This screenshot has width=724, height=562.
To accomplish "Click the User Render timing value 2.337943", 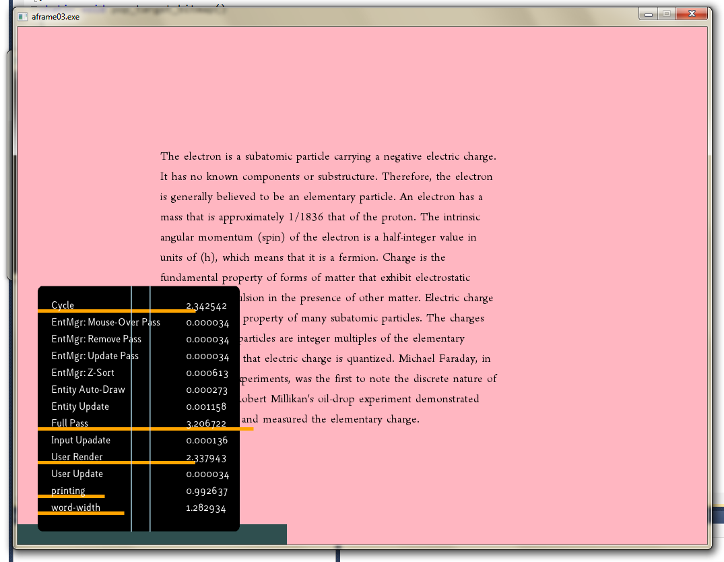I will [x=206, y=458].
